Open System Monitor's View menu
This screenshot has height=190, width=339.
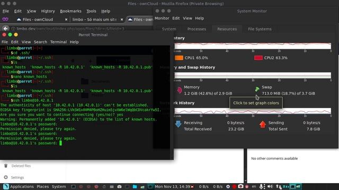pos(188,18)
